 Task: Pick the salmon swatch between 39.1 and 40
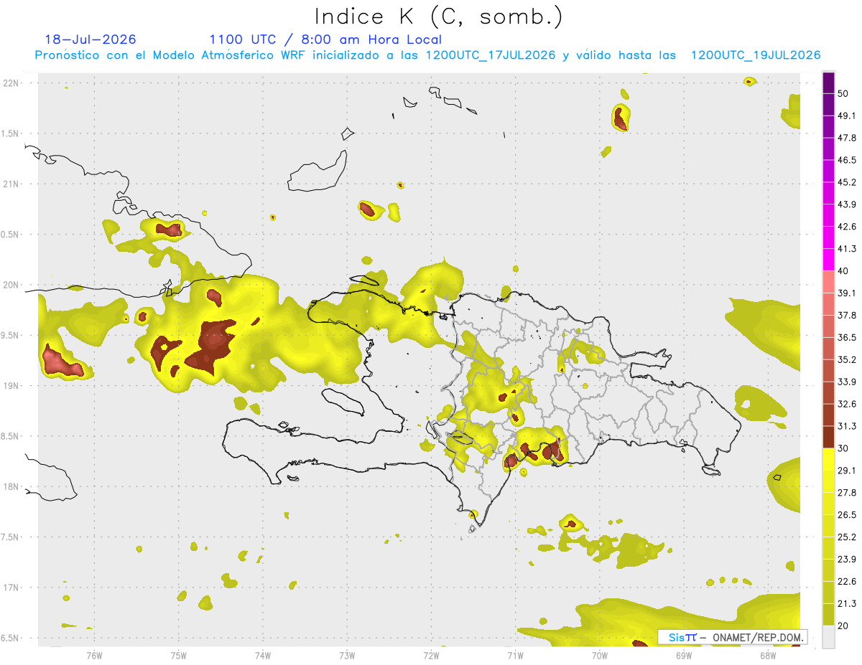pos(828,282)
